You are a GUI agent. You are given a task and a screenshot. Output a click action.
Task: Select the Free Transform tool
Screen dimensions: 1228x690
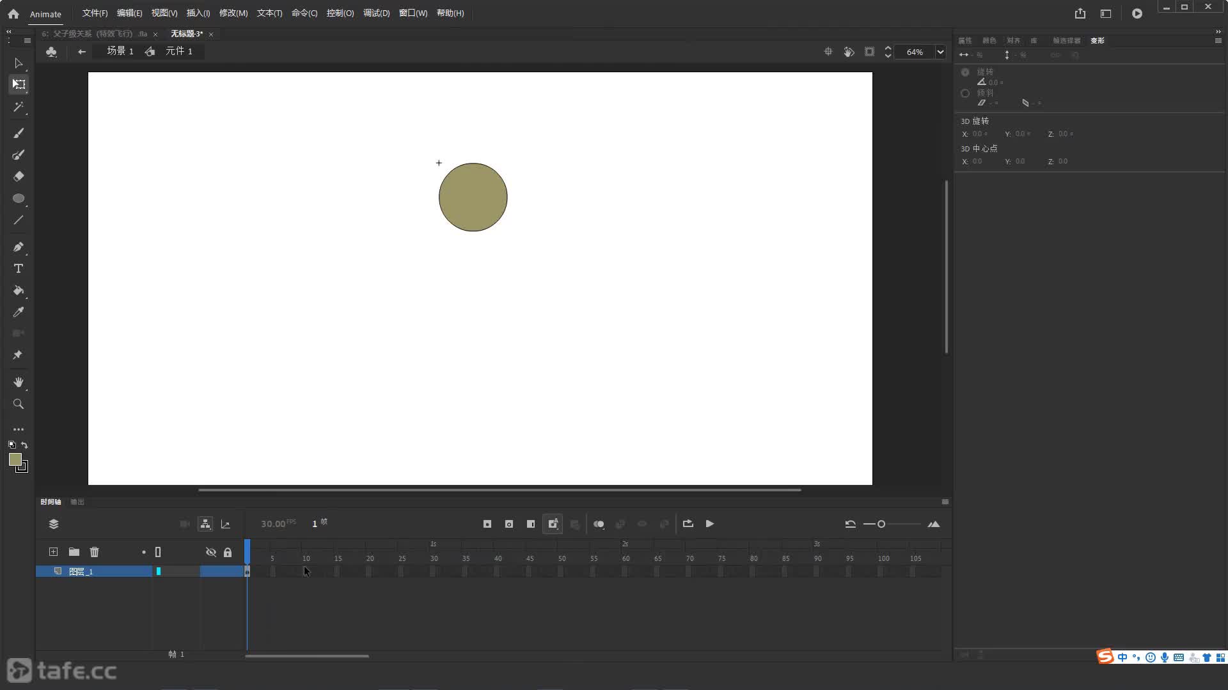pyautogui.click(x=19, y=84)
